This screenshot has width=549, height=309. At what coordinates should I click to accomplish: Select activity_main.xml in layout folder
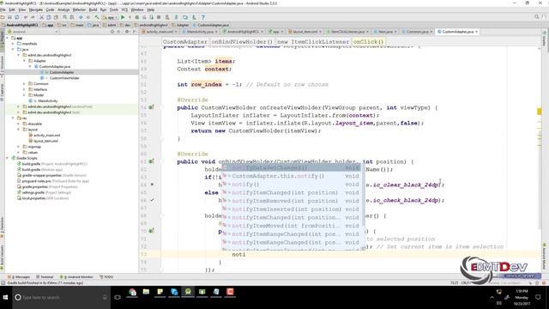click(46, 136)
